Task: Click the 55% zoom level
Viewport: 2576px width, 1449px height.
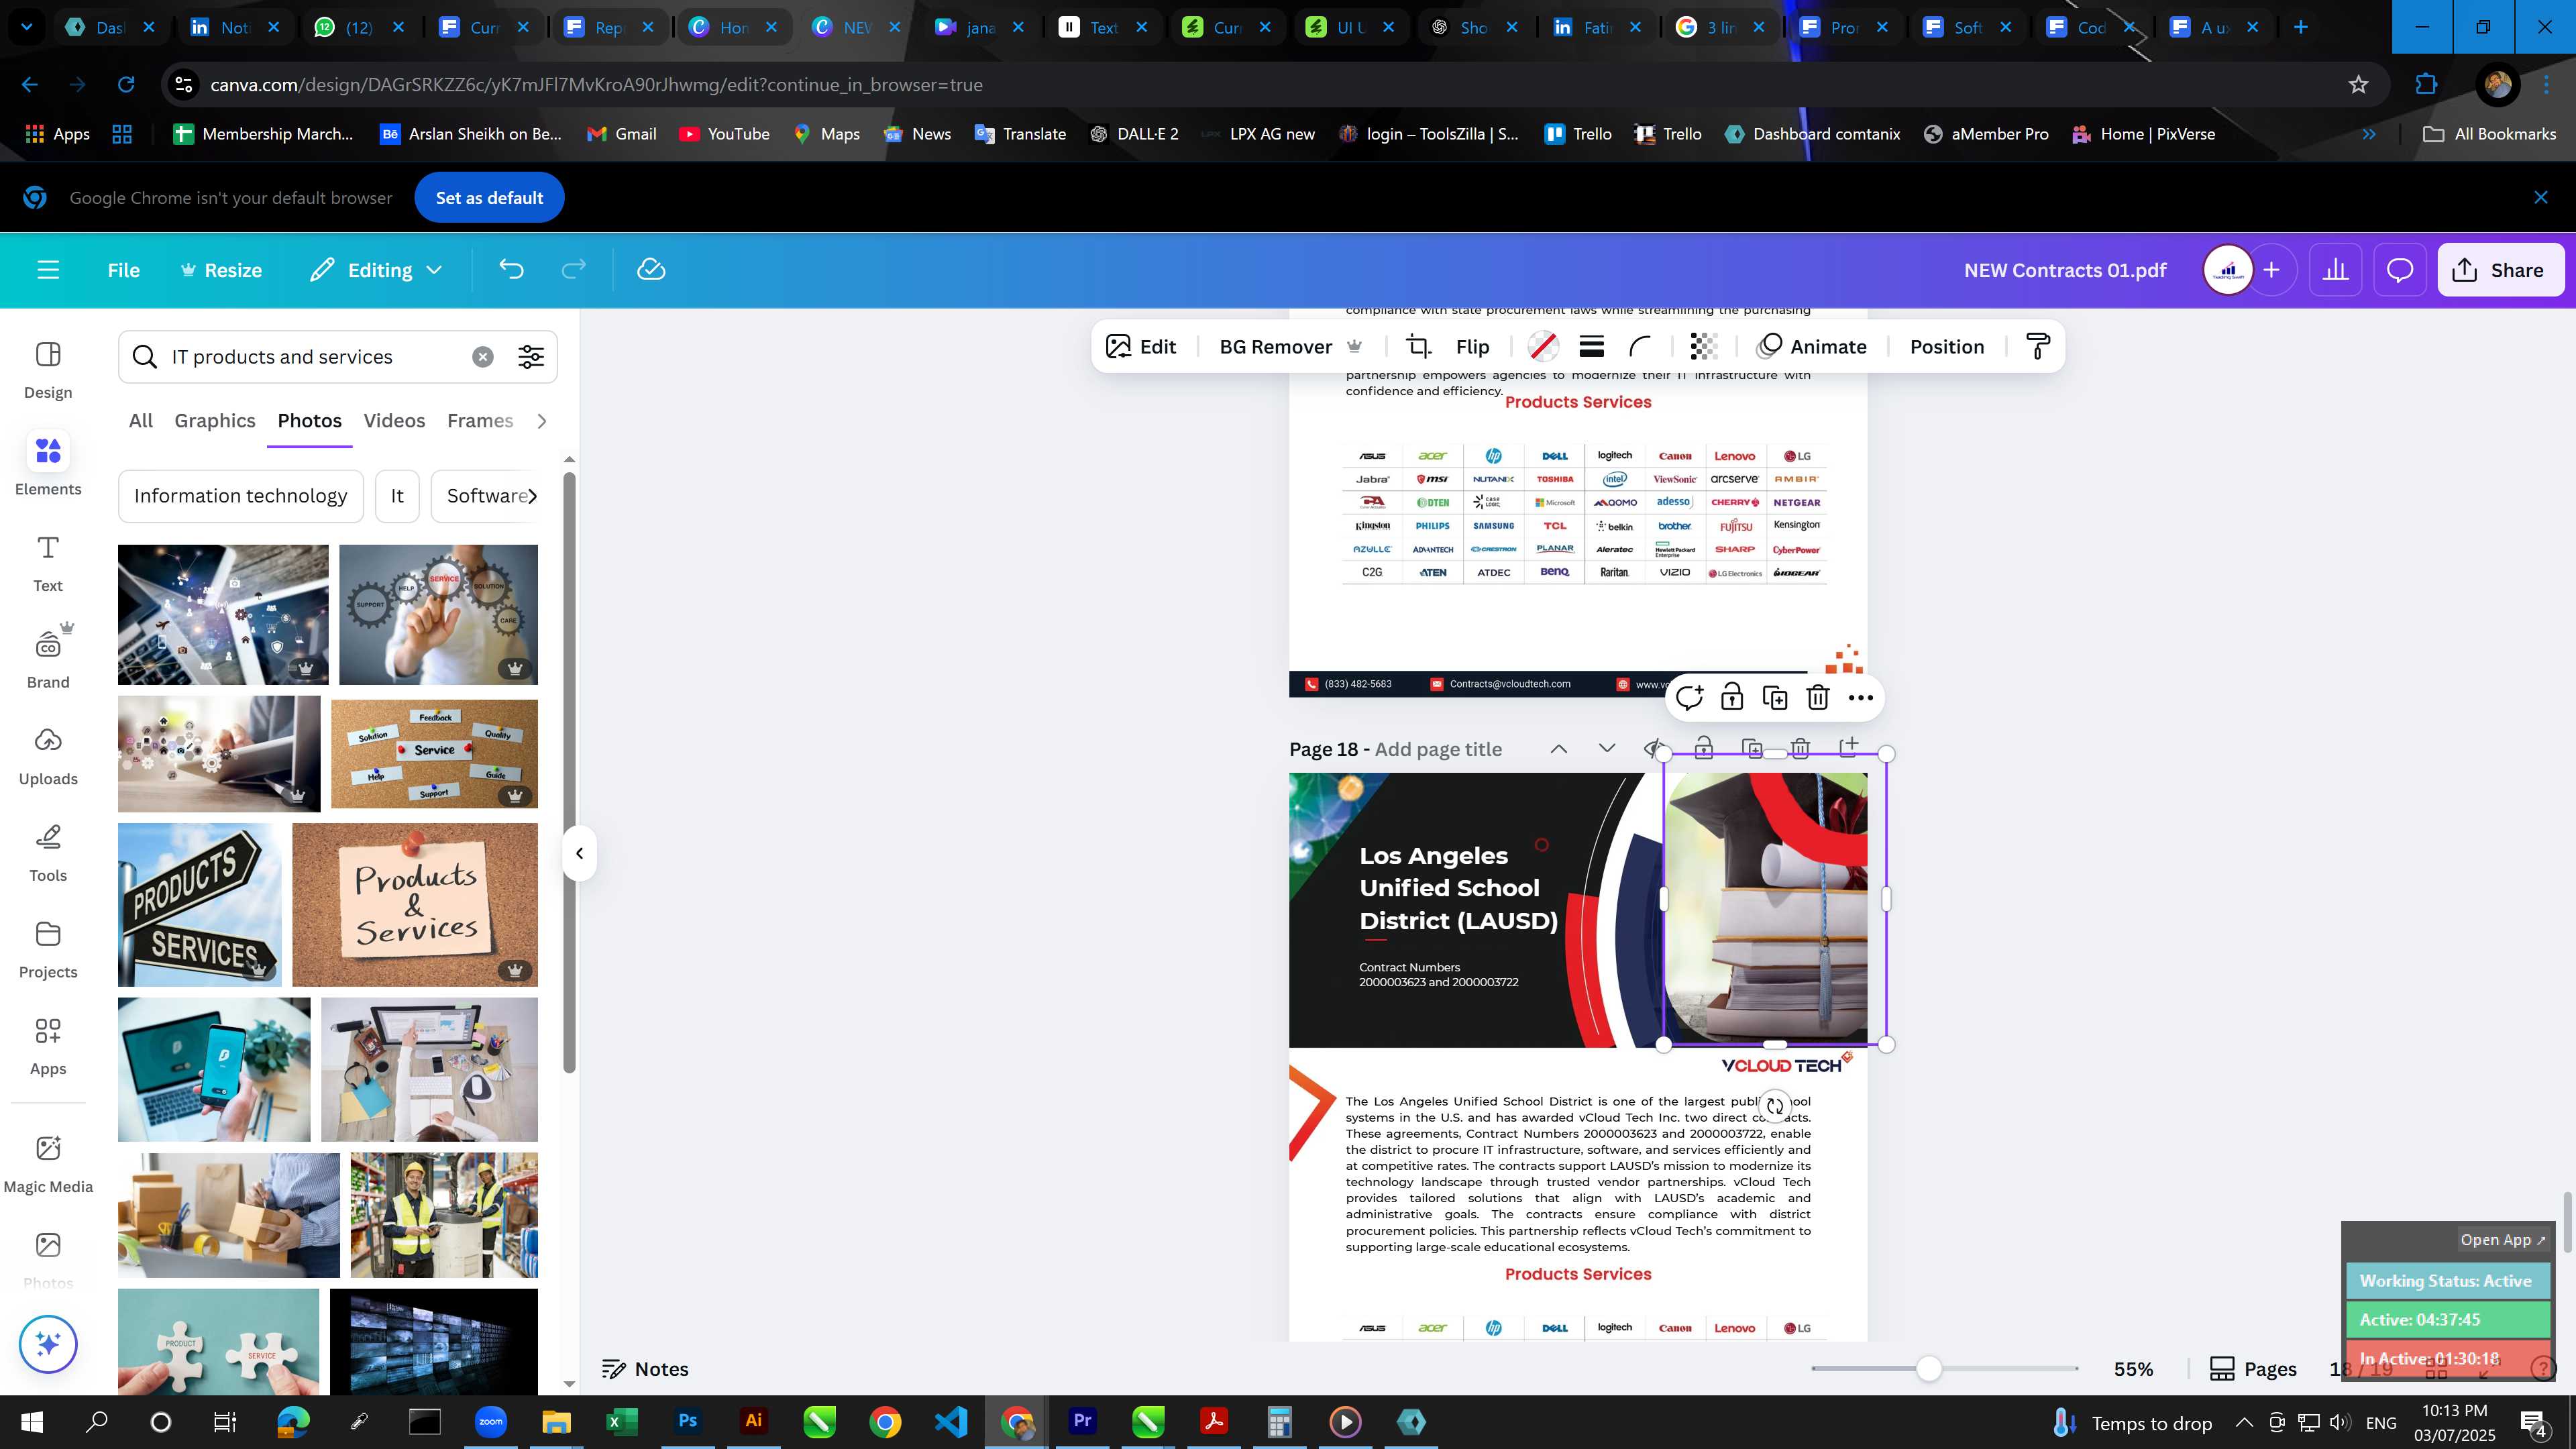Action: (x=2134, y=1369)
